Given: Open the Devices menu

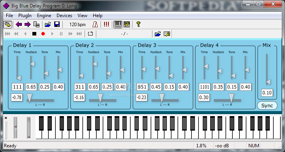Looking at the screenshot, I should tap(64, 16).
